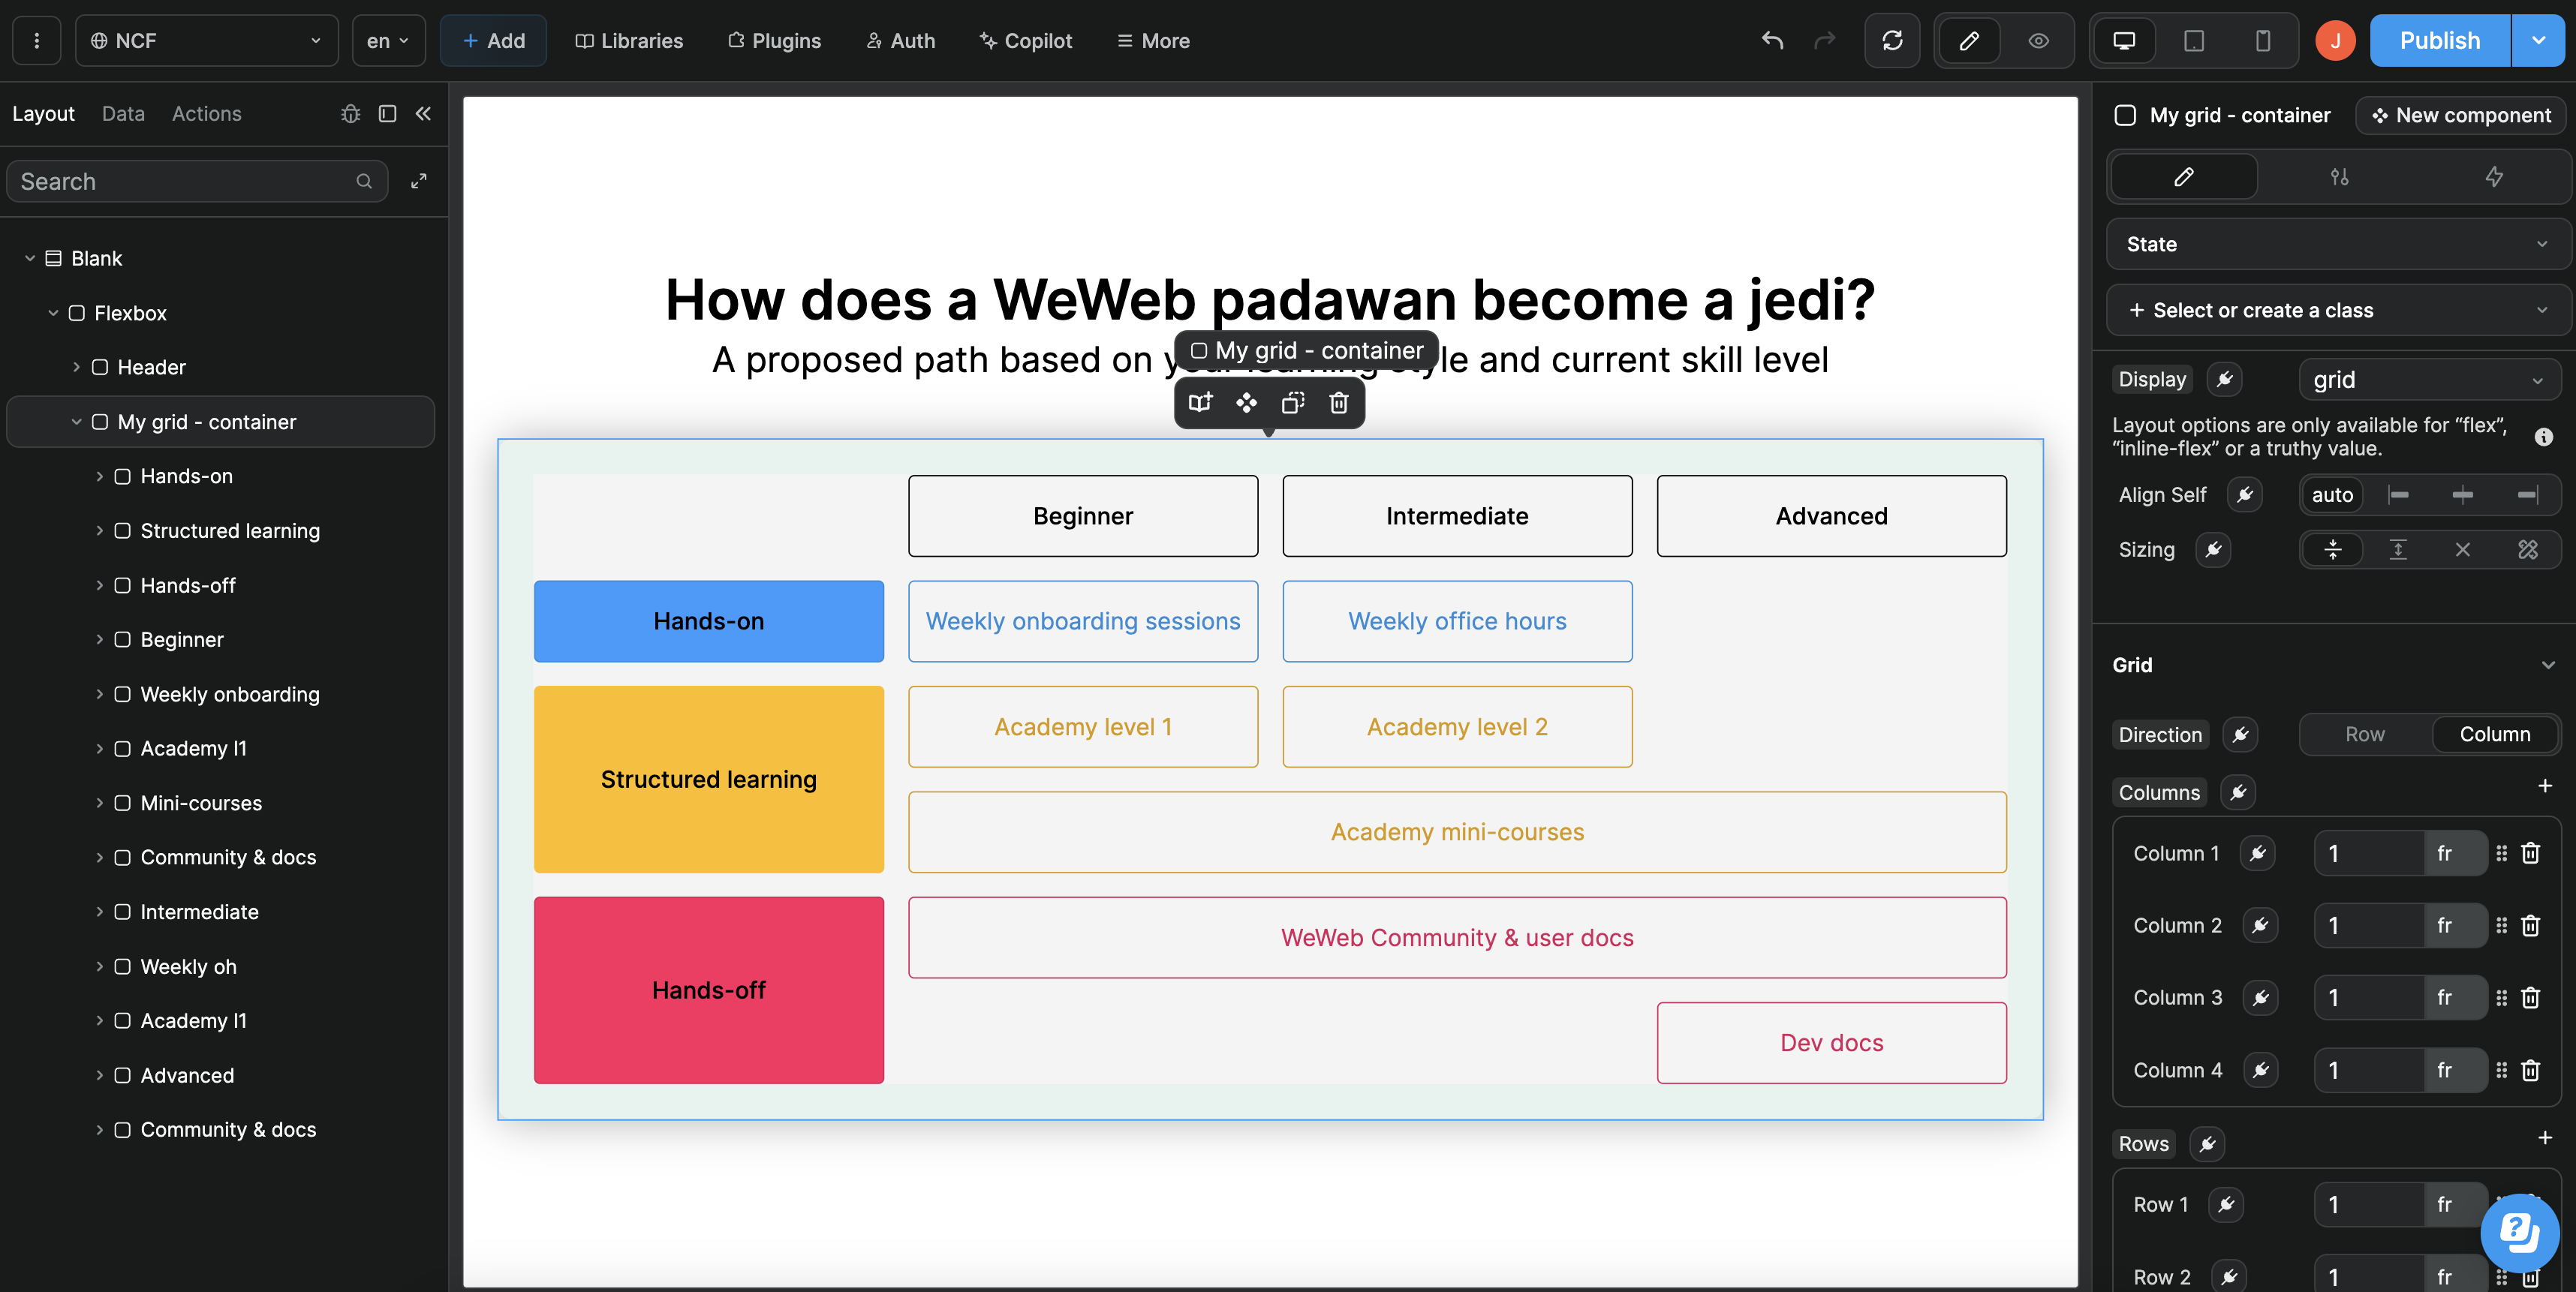Expand the Hands-on tree item
This screenshot has width=2576, height=1292.
pyautogui.click(x=99, y=476)
